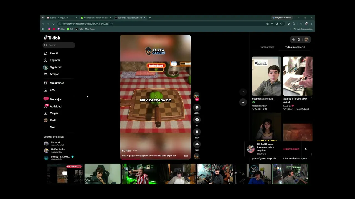355x199 pixels.
Task: Open comments via the speech bubble icon
Action: 197,120
